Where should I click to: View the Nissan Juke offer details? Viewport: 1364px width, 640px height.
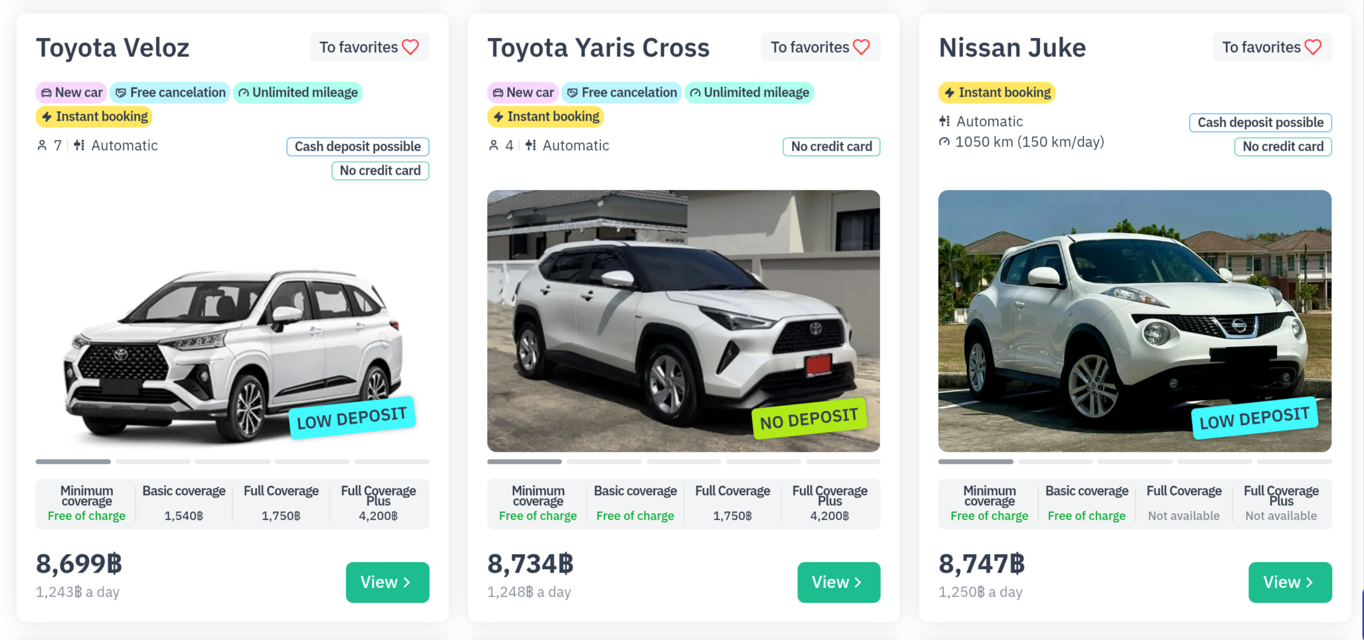pyautogui.click(x=1289, y=582)
